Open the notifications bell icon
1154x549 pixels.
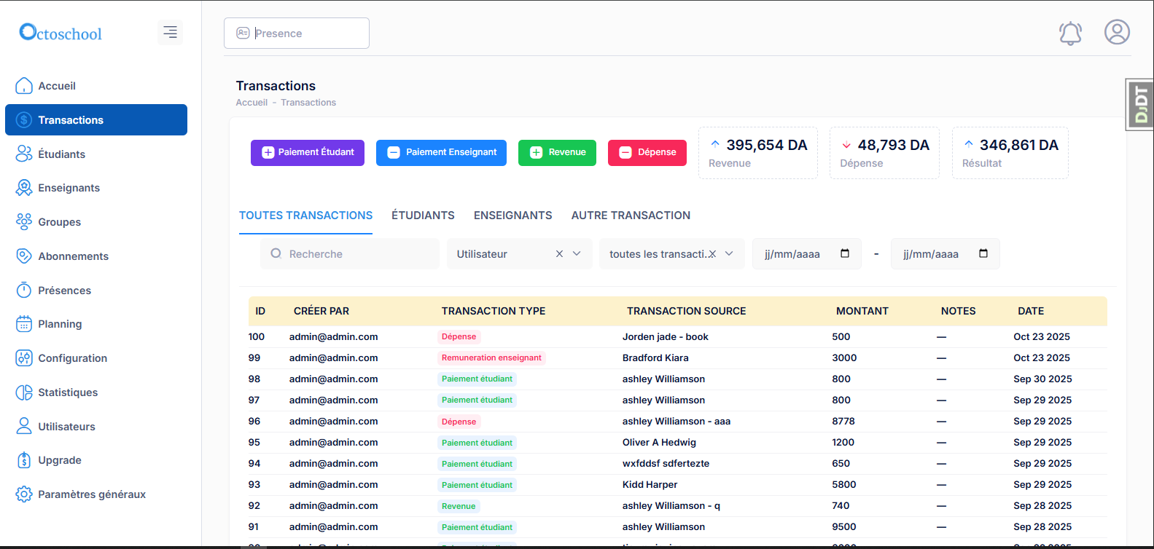tap(1070, 33)
